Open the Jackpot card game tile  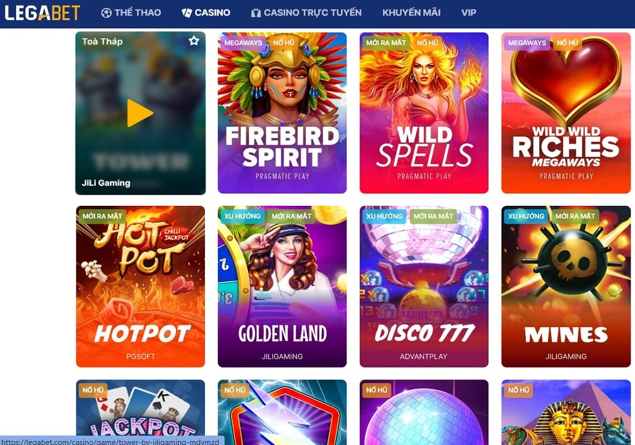pyautogui.click(x=140, y=412)
